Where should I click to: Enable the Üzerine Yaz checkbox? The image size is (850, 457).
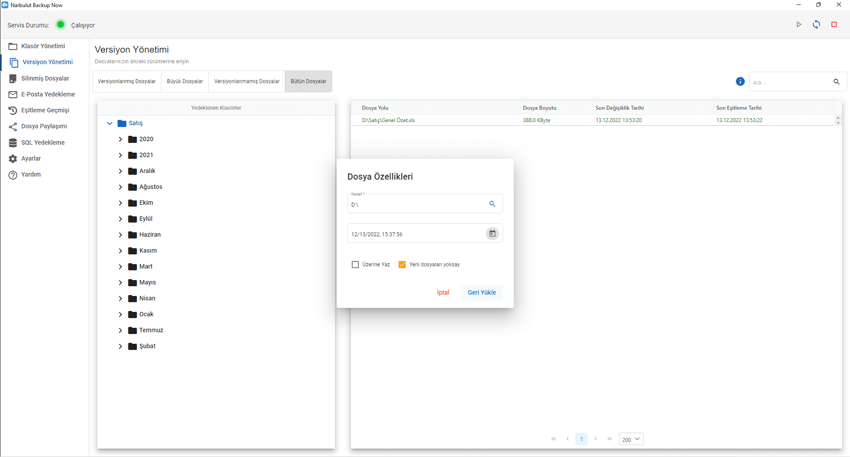tap(355, 265)
